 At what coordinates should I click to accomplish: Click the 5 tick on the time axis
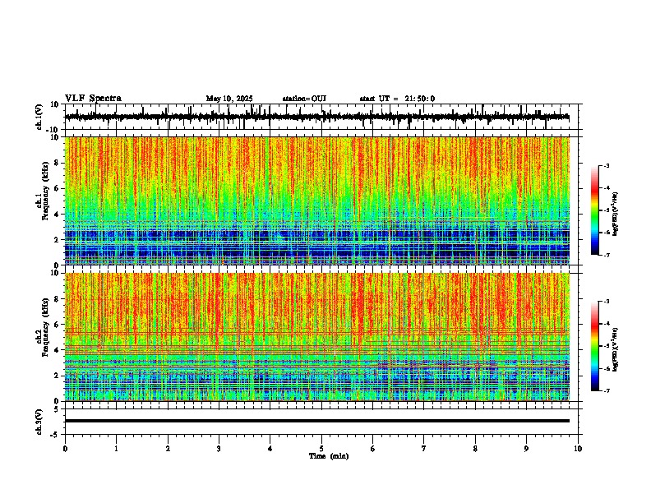point(321,449)
